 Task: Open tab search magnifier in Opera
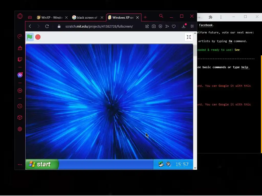[161, 16]
